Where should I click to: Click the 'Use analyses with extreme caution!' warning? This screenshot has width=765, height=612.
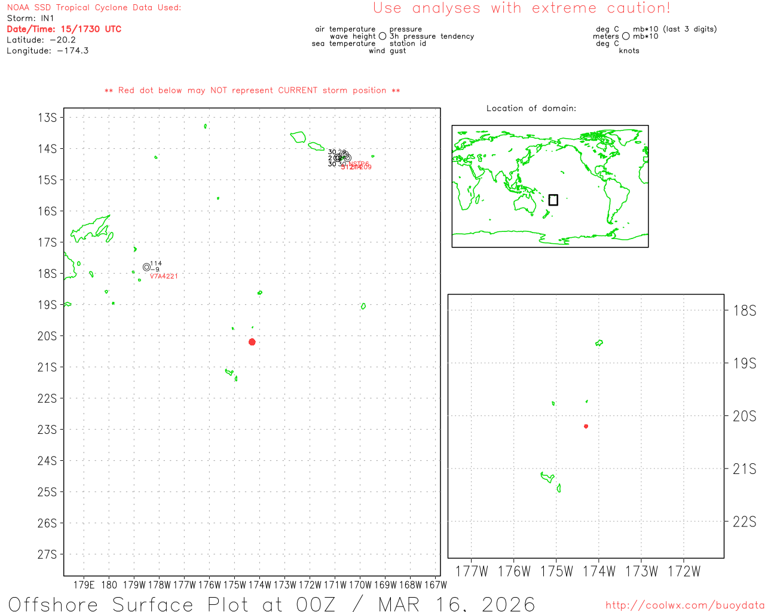(x=522, y=8)
